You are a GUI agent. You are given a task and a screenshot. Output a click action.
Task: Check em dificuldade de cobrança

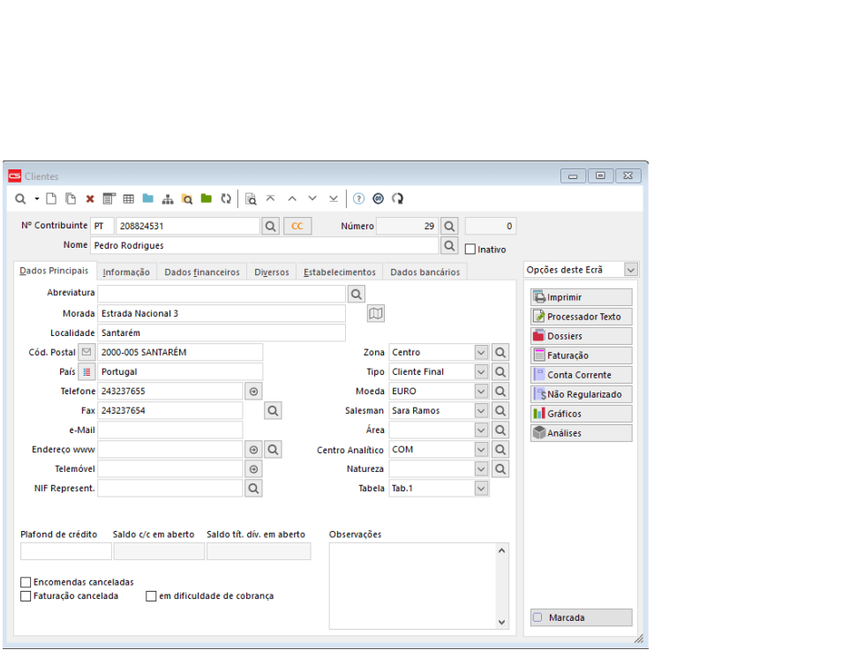[x=152, y=596]
